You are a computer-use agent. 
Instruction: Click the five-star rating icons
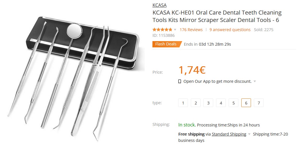coord(162,29)
